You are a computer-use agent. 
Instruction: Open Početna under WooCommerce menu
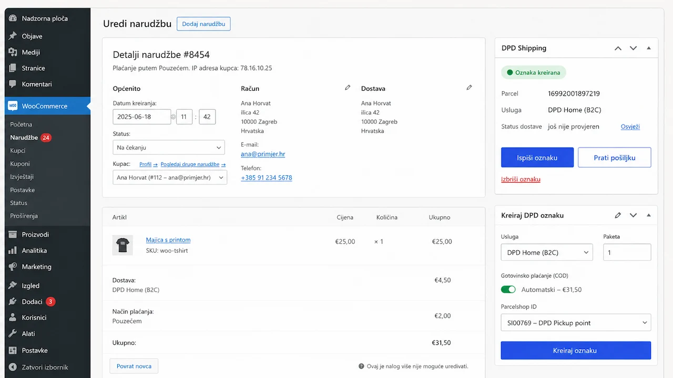[21, 124]
